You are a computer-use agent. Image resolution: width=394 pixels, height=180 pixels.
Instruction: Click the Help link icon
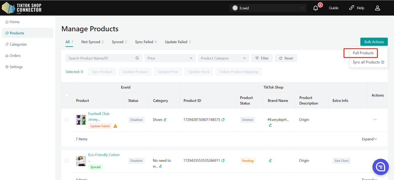click(352, 8)
